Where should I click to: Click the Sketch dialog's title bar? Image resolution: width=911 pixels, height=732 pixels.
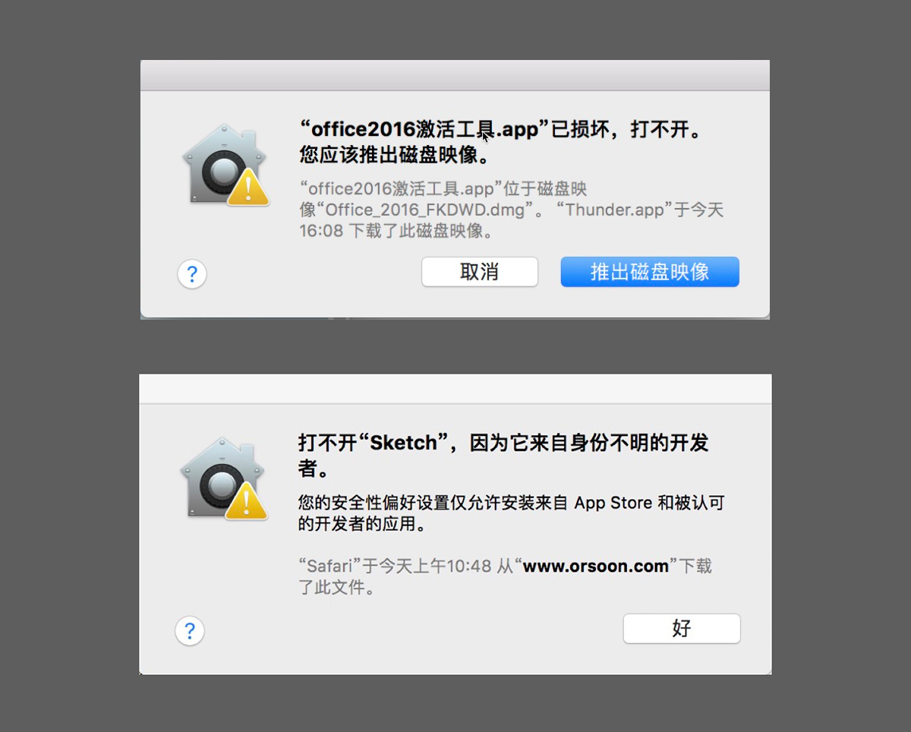point(455,388)
